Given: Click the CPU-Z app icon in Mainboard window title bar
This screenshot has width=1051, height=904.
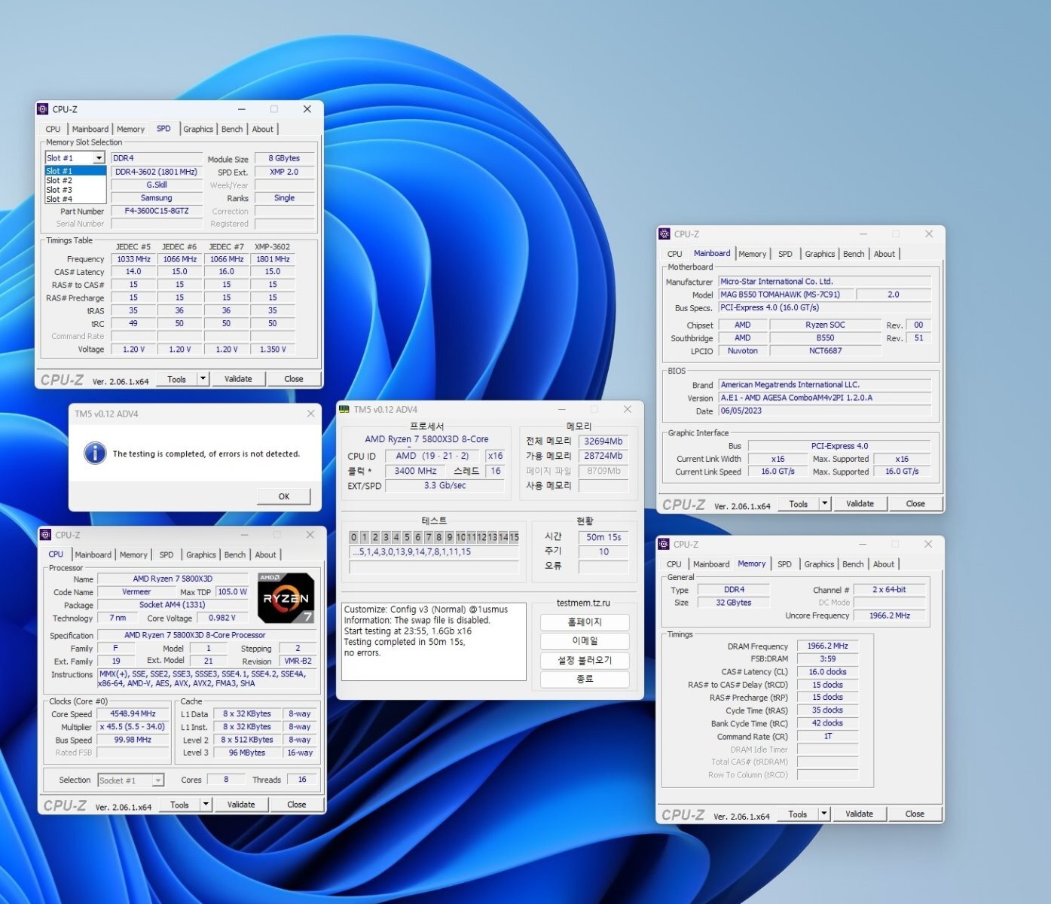Looking at the screenshot, I should click(665, 234).
